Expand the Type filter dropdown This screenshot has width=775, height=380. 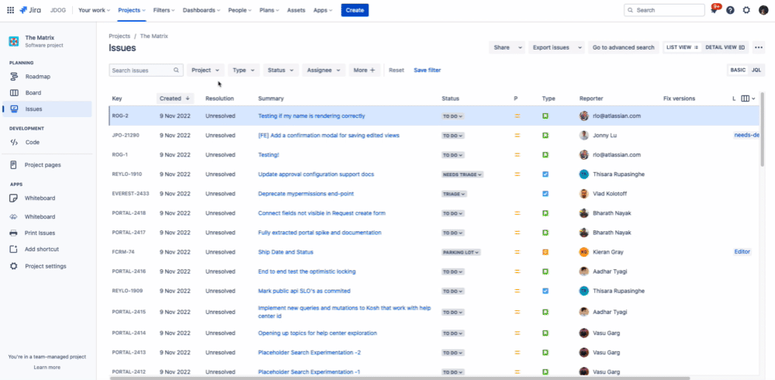click(244, 70)
